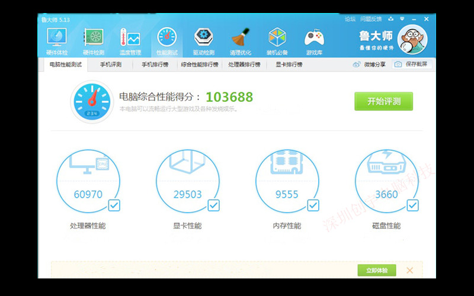Click the green 立即体验 button

coord(377,271)
